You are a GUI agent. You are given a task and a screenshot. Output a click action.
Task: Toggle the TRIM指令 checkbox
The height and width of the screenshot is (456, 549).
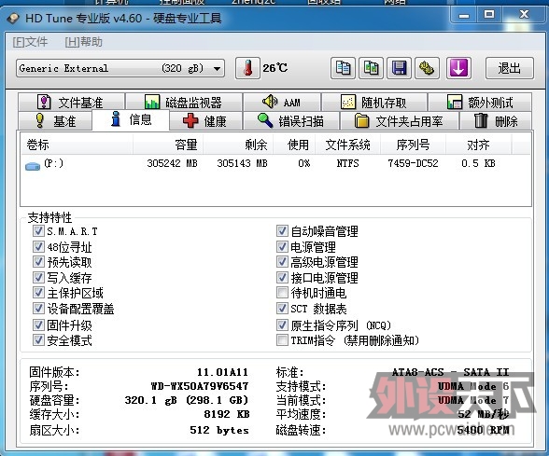[282, 339]
